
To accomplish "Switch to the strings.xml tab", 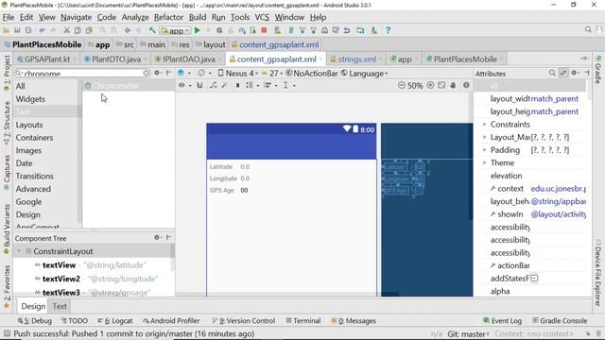I will coord(357,59).
